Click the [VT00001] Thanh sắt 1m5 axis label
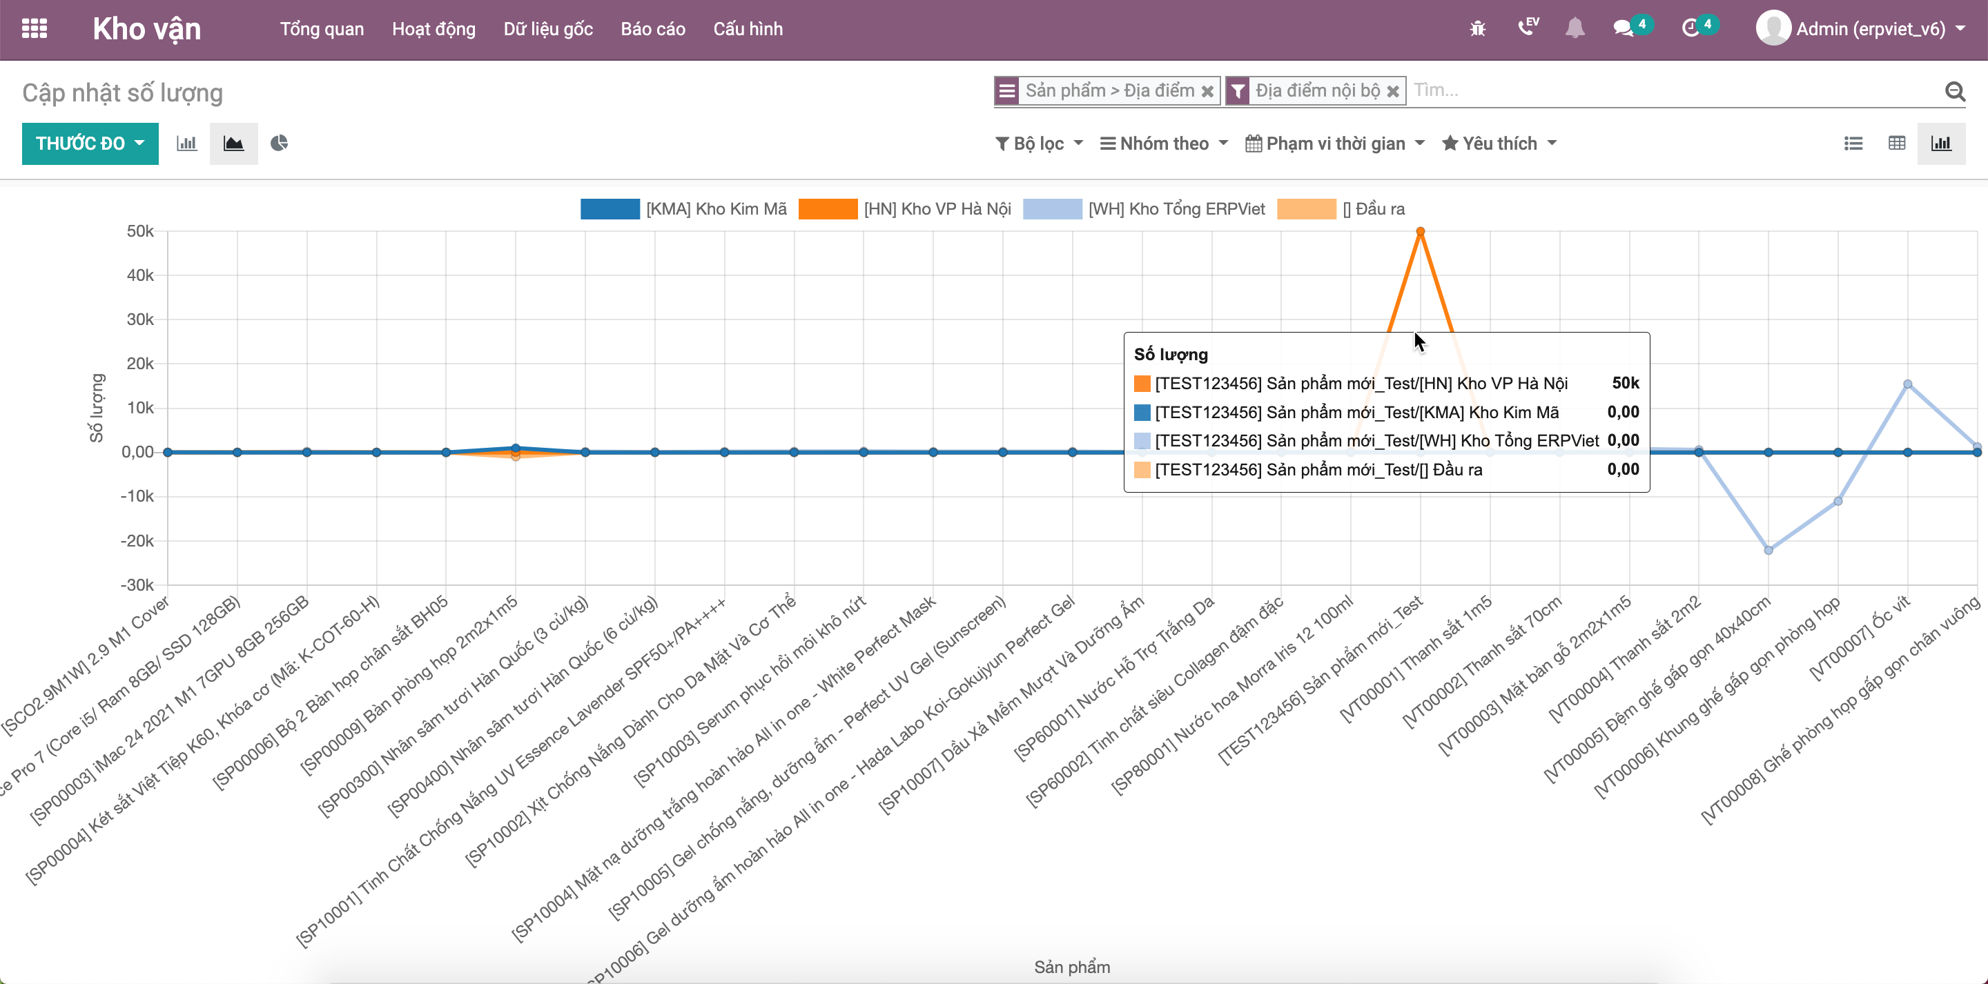This screenshot has width=1988, height=984. tap(1416, 659)
